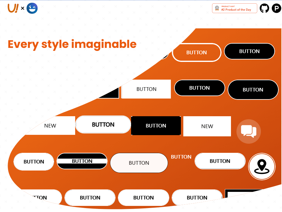Image resolution: width=282 pixels, height=212 pixels.
Task: Click the medal icon inside the Product Hunt badge
Action: (x=217, y=8)
